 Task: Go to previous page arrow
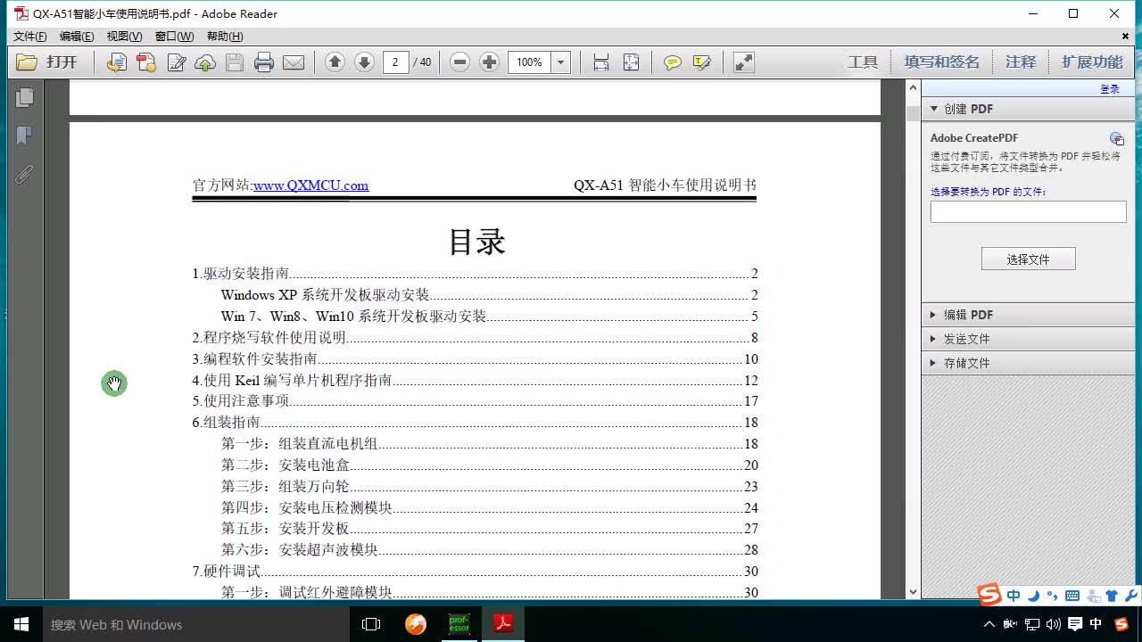pos(335,62)
